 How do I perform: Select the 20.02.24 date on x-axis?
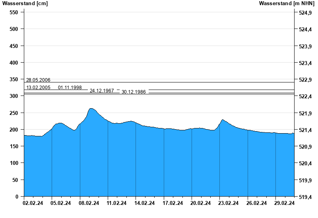[x=201, y=204]
